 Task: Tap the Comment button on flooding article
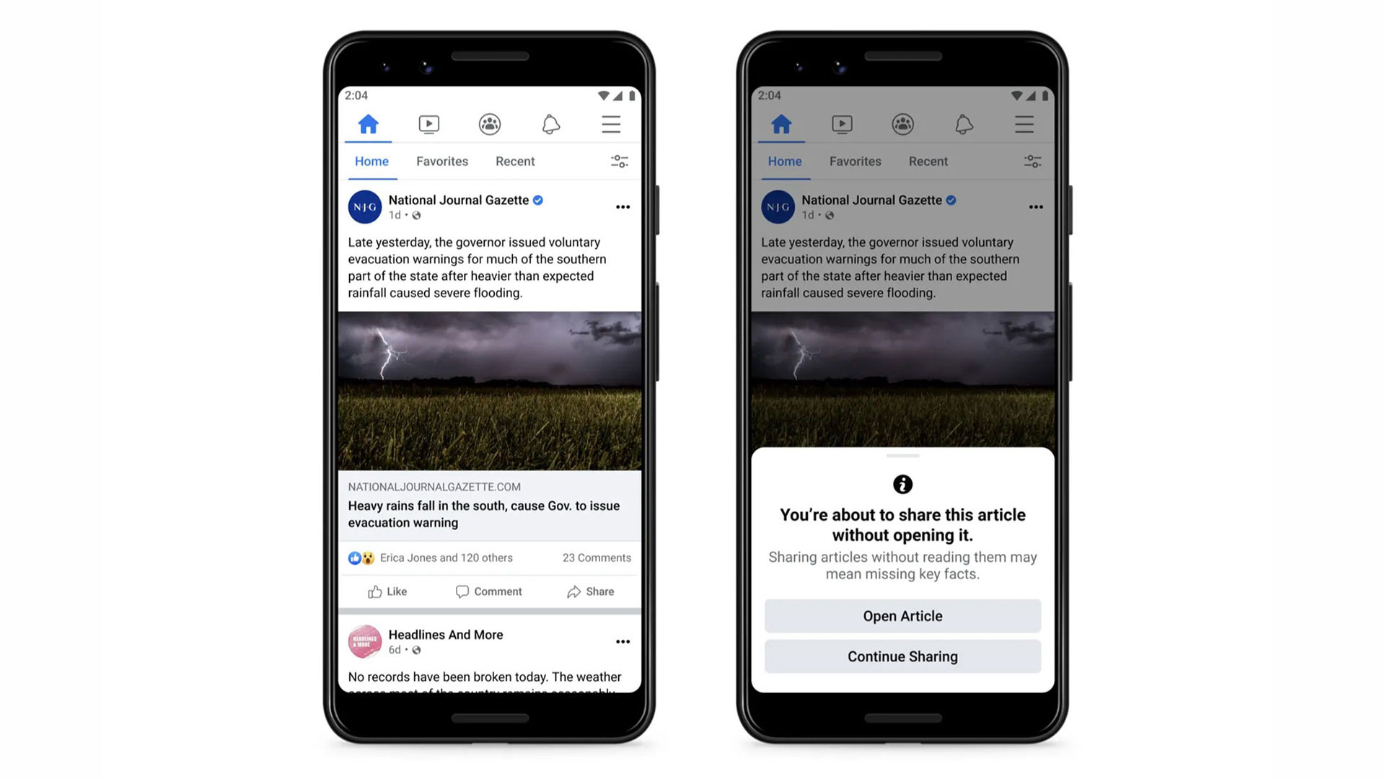[x=488, y=591]
